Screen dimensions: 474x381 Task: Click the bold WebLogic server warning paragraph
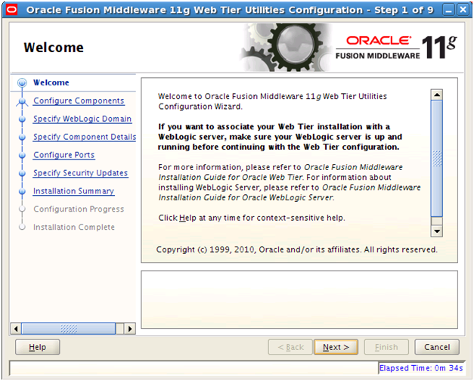click(280, 137)
